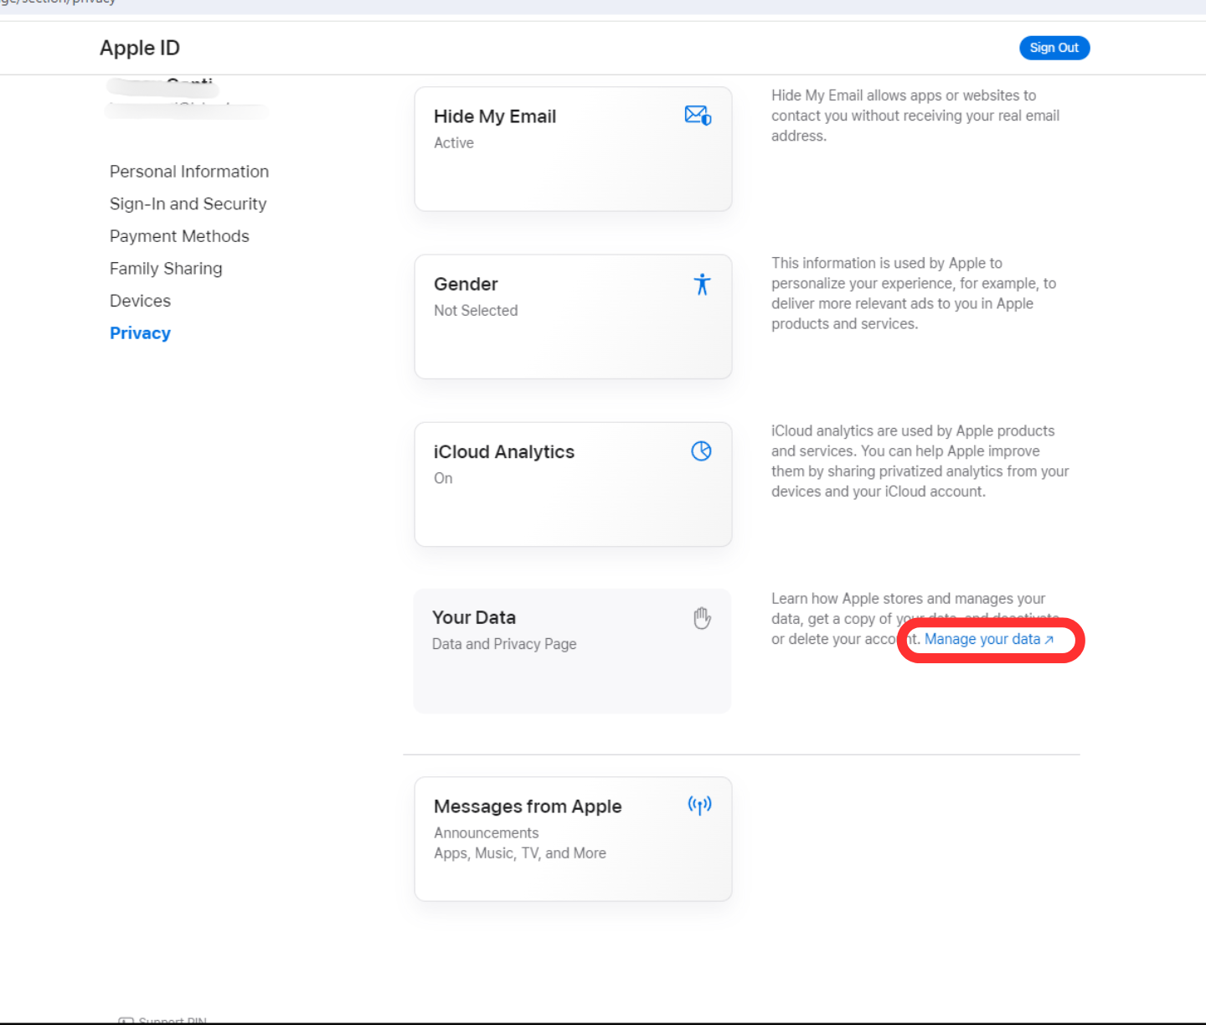The height and width of the screenshot is (1025, 1206).
Task: Click the Hide My Email description paragraph
Action: 915,116
